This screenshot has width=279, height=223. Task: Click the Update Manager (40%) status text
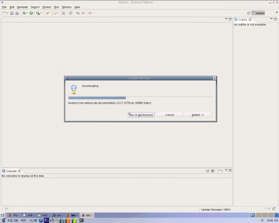click(216, 210)
